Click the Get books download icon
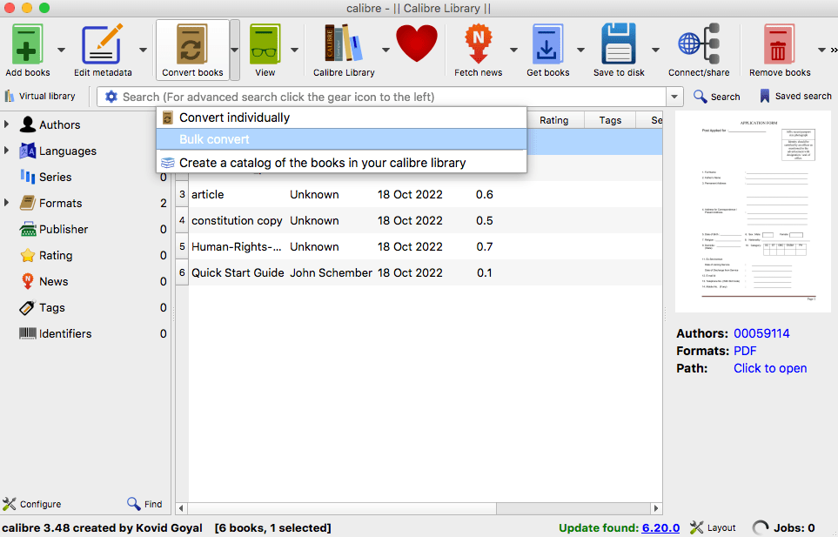Image resolution: width=838 pixels, height=537 pixels. (547, 44)
